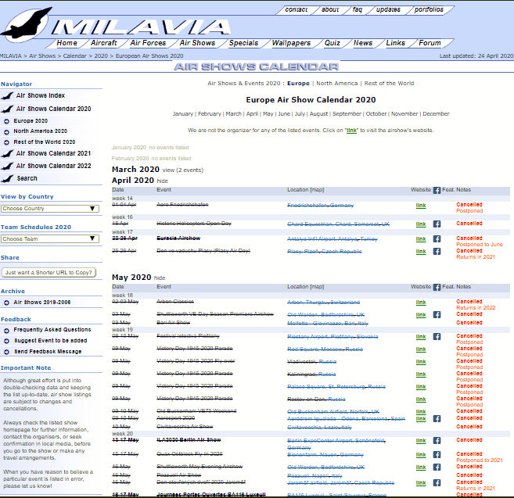Viewport: 514px width, 498px height.
Task: Click the MILAVIA jet logo
Action: [27, 24]
